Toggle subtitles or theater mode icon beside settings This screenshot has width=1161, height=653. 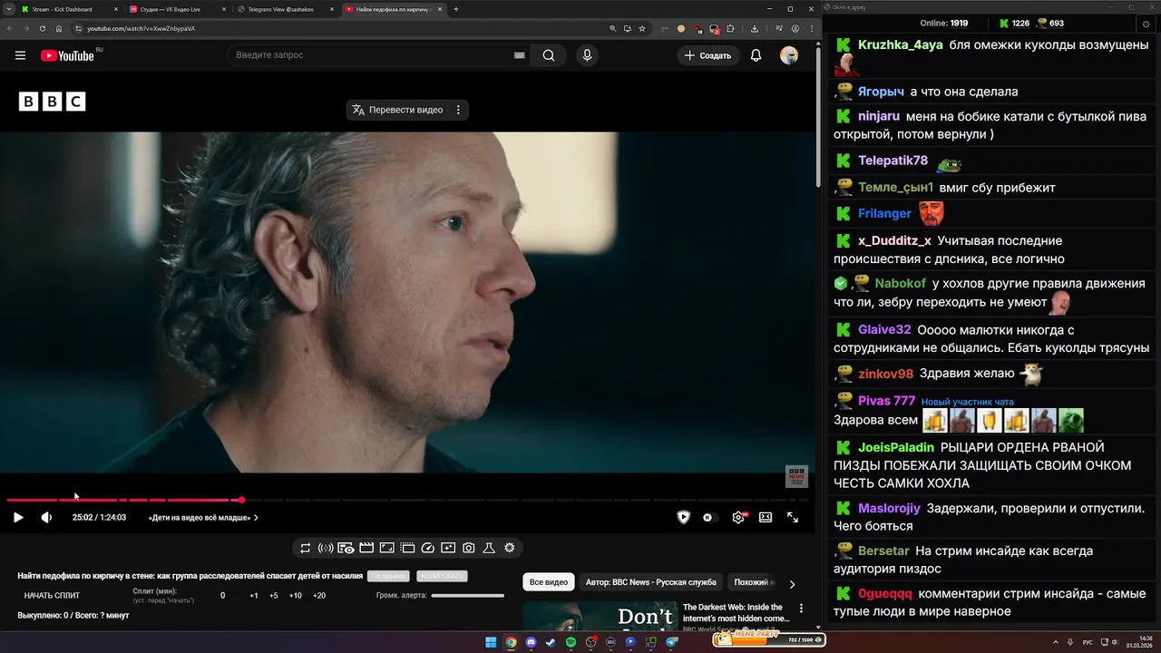(766, 517)
